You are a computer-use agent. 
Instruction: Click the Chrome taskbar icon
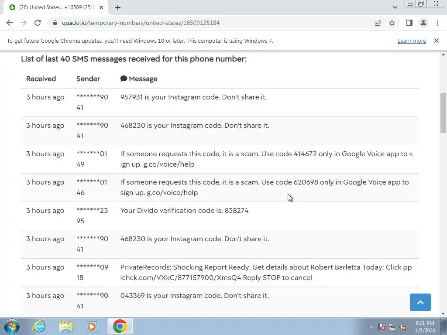pos(120,326)
